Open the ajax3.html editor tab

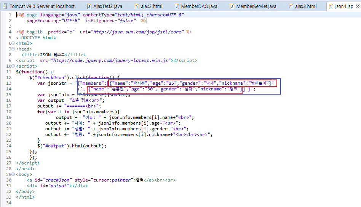tap(303, 6)
